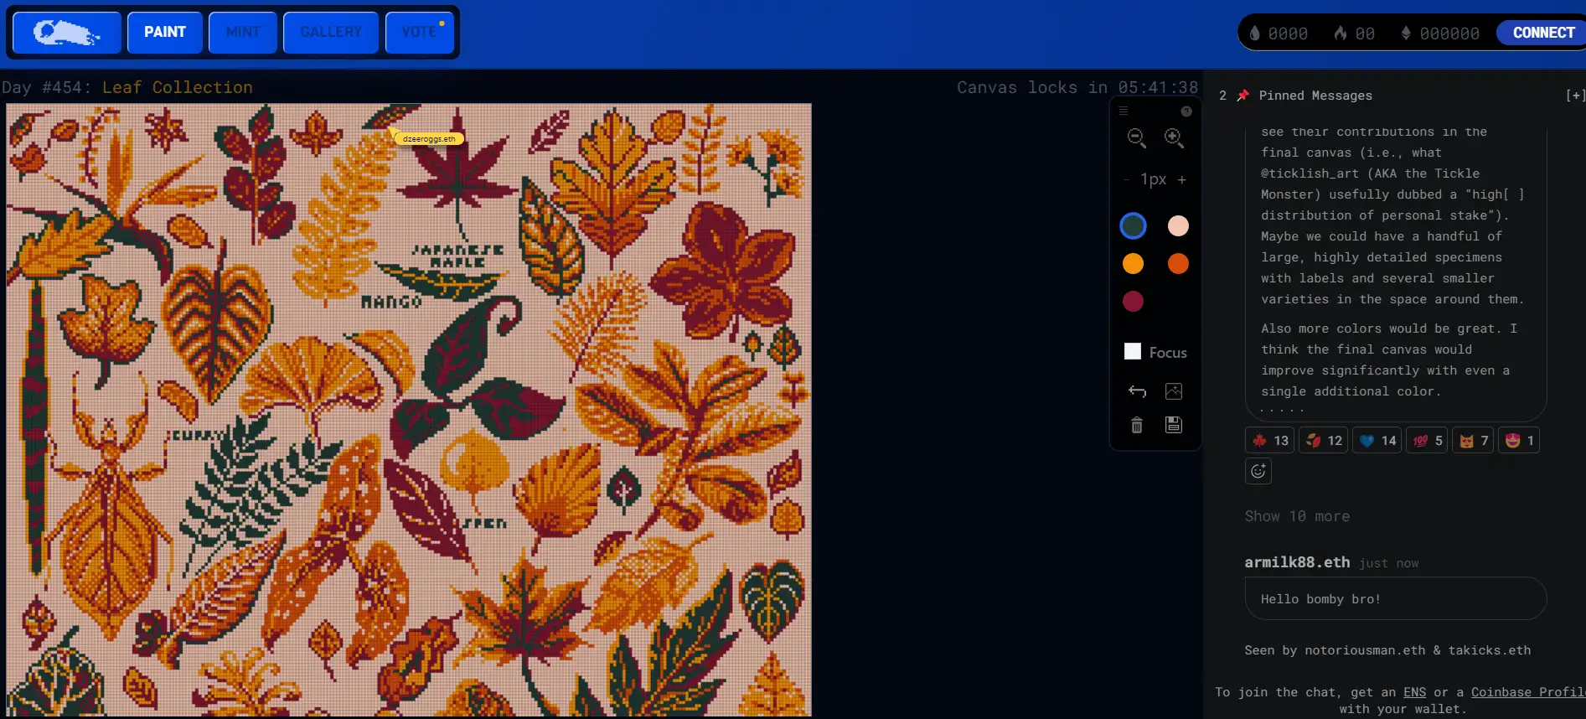Open the help question mark icon
Viewport: 1586px width, 719px height.
pos(1186,111)
